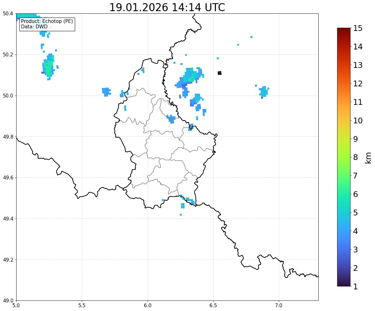The height and width of the screenshot is (311, 375).
Task: Click the colorbar tick label '10'
Action: tap(358, 120)
